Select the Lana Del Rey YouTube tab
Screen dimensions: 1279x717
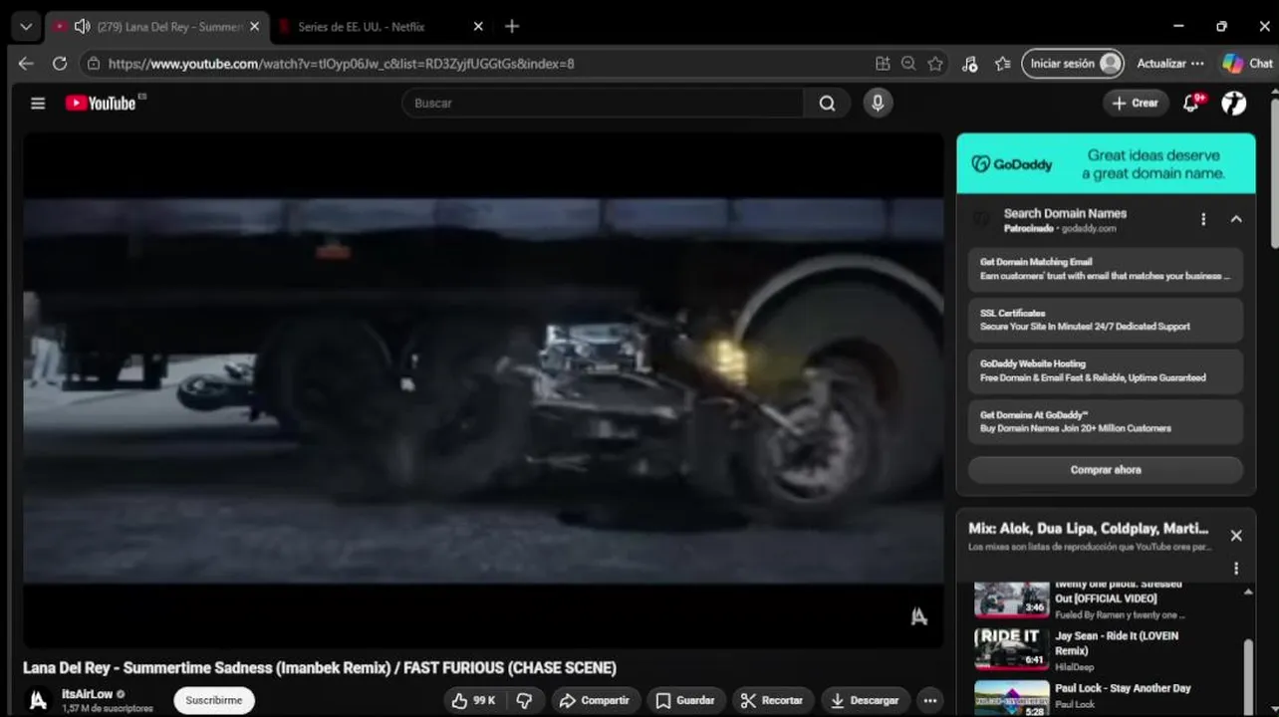pyautogui.click(x=159, y=27)
